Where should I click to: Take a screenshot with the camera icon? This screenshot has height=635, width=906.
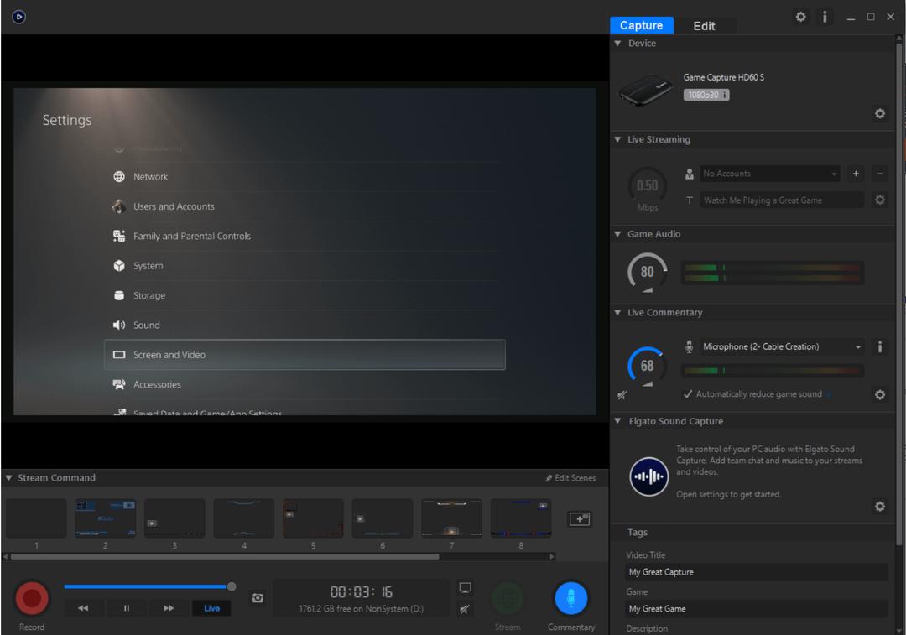click(x=258, y=598)
